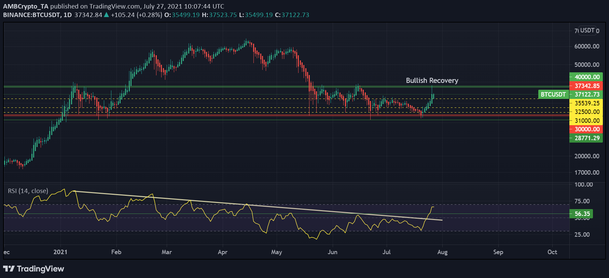Click the Feb label on time axis
The height and width of the screenshot is (278, 609).
click(x=116, y=252)
